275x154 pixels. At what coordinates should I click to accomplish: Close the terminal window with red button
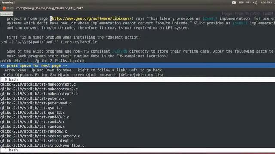coord(4,8)
